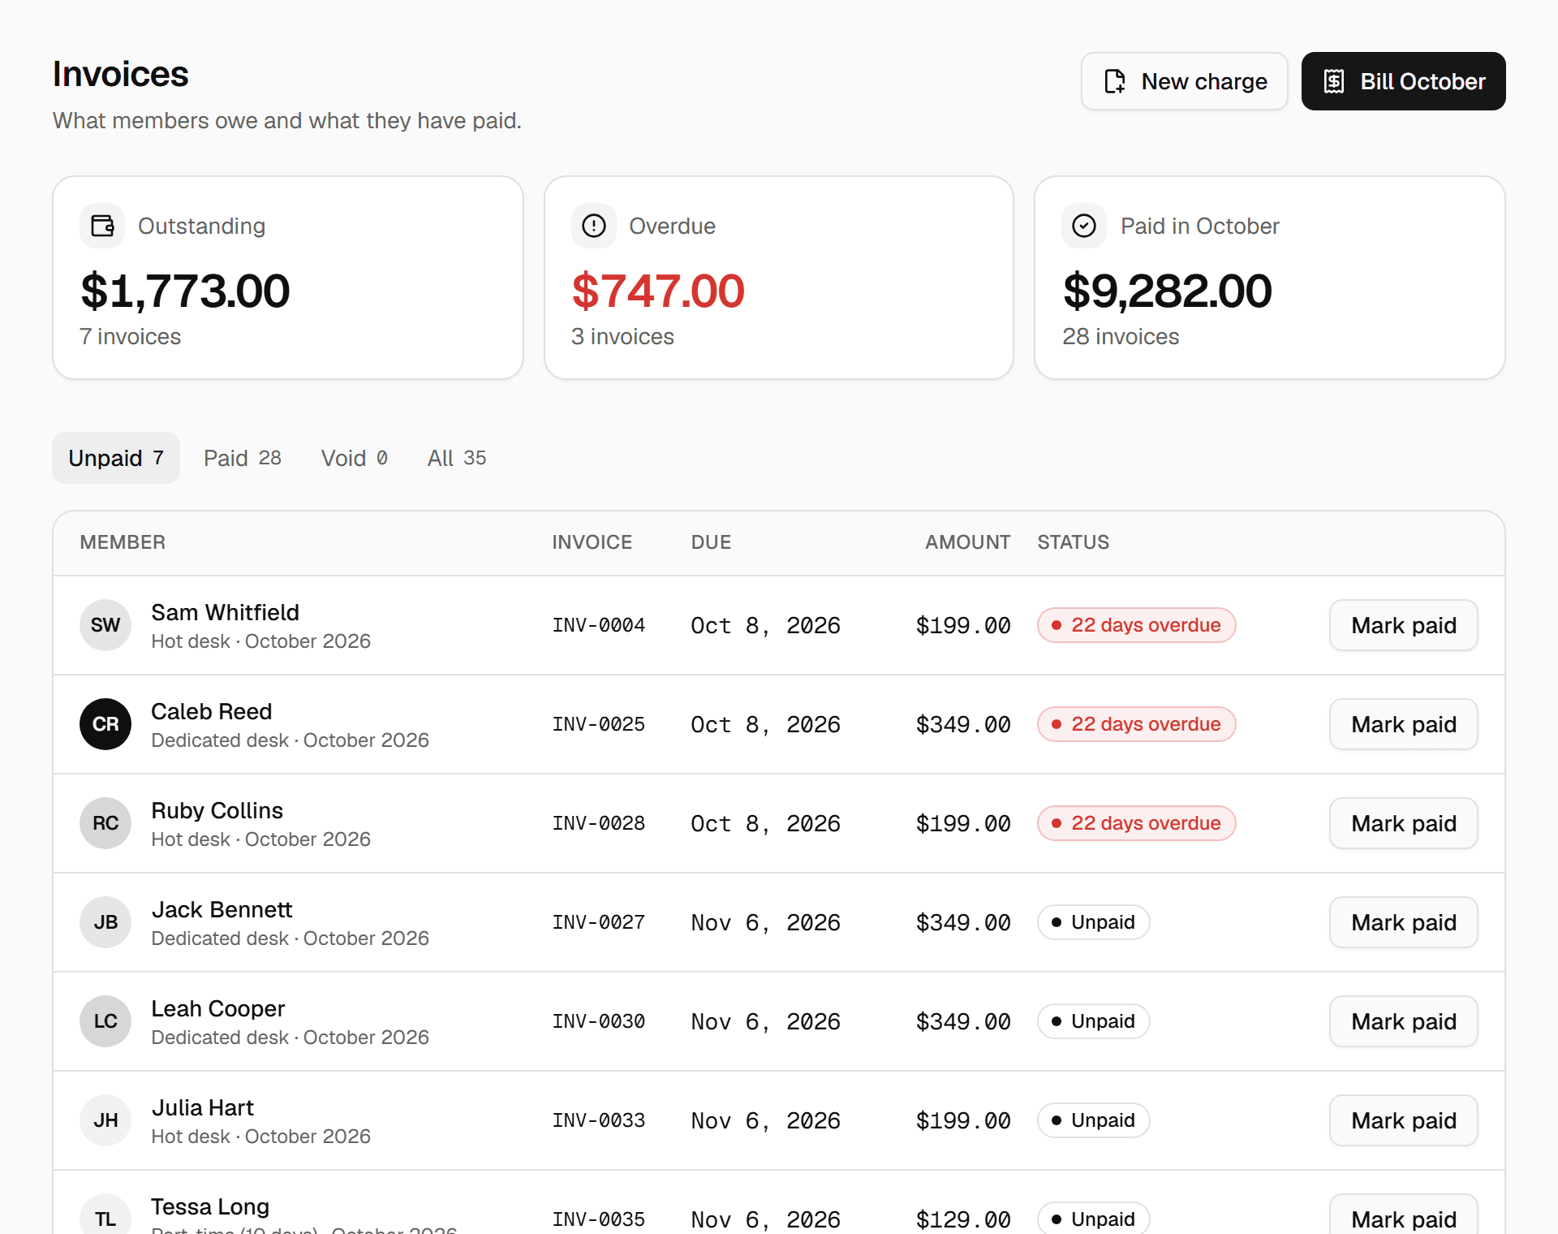Click the STATUS column header
Screen dimensions: 1558x1234
pyautogui.click(x=1074, y=542)
